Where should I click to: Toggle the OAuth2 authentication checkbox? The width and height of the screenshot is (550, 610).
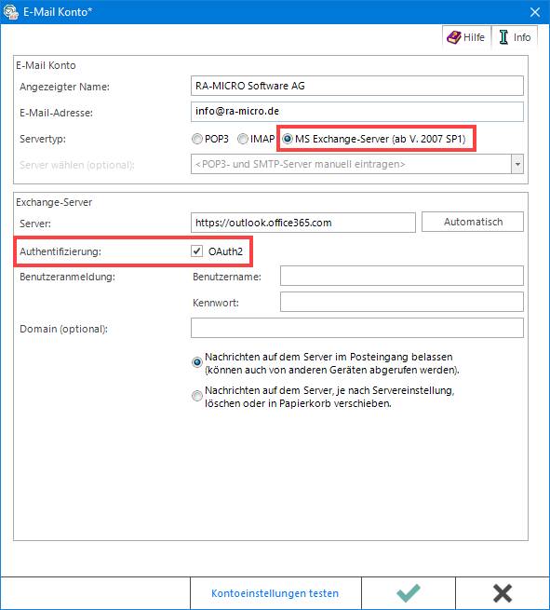tap(197, 251)
